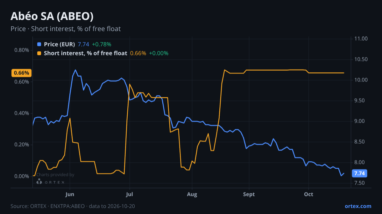Viewport: 382px width, 214px height.
Task: Click the 0.20% left axis label
Action: tap(22, 145)
